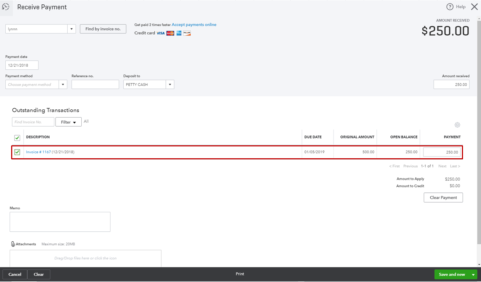This screenshot has height=282, width=481.
Task: Click the Amount to Credit $0.00 value
Action: click(455, 186)
